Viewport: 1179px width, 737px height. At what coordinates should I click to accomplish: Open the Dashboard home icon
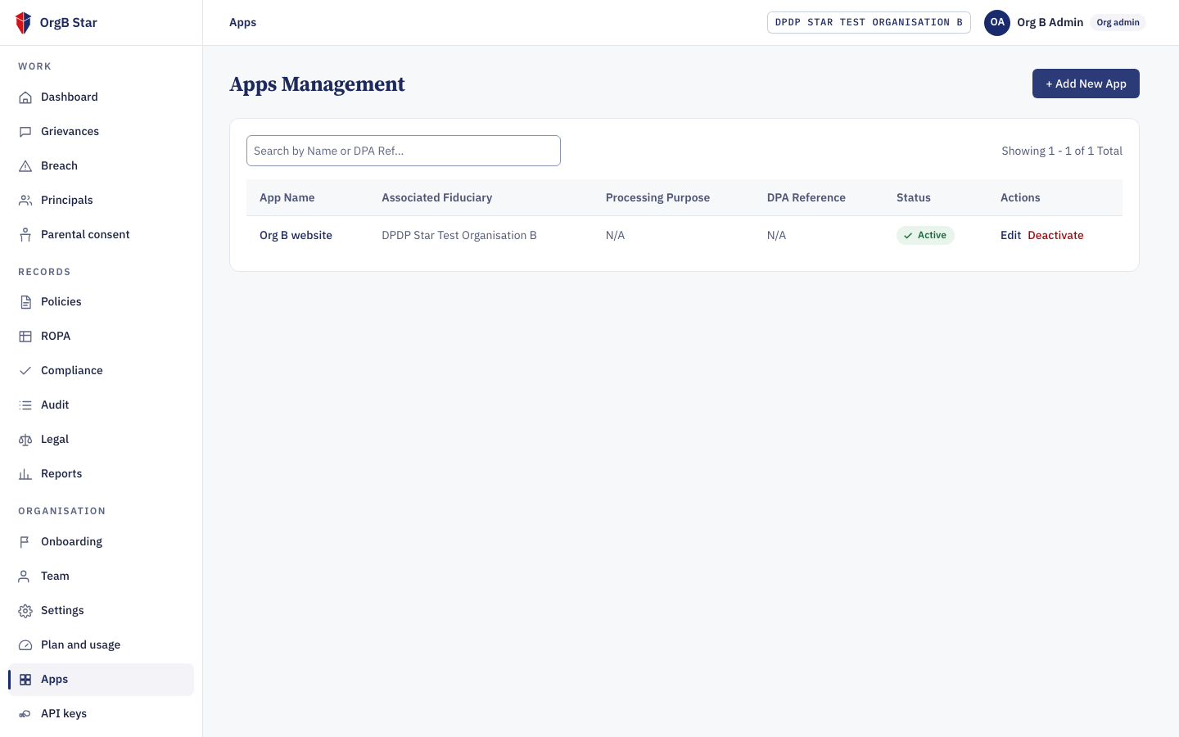coord(25,97)
